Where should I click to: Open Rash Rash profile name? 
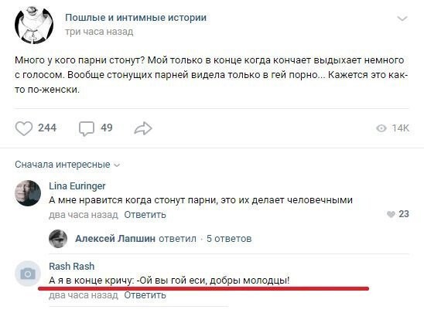tap(72, 267)
